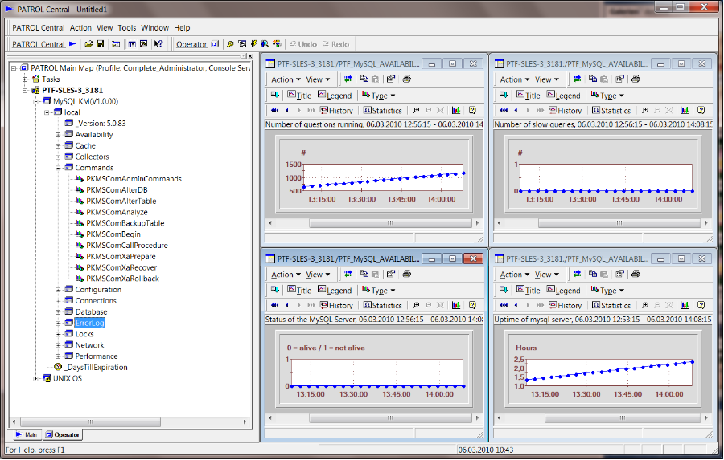Click the previous arrow in slow queries window
The height and width of the screenshot is (460, 724).
pyautogui.click(x=516, y=110)
